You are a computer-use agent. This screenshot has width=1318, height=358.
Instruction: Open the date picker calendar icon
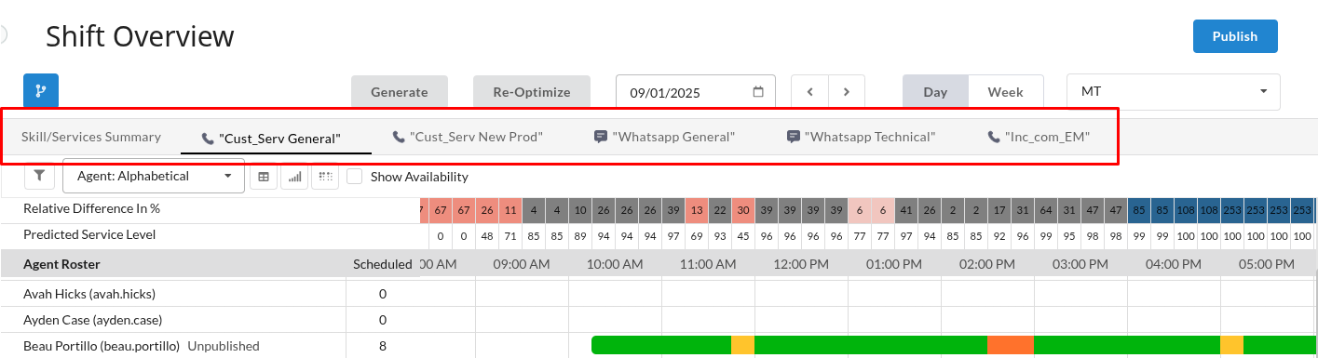tap(758, 92)
